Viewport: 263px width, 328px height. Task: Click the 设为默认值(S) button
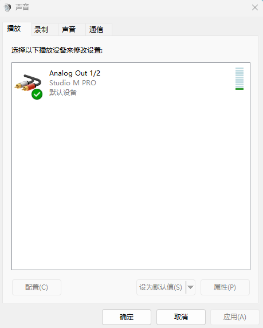(x=161, y=287)
